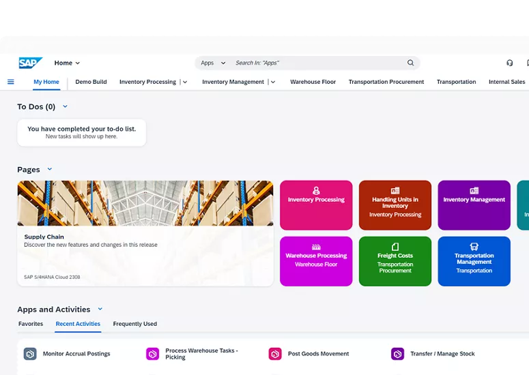The image size is (529, 375).
Task: Click the Monitor Accrual Postings app icon
Action: pos(30,354)
